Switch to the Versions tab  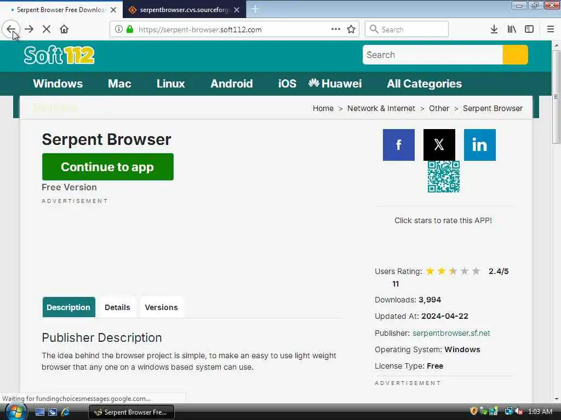coord(162,307)
